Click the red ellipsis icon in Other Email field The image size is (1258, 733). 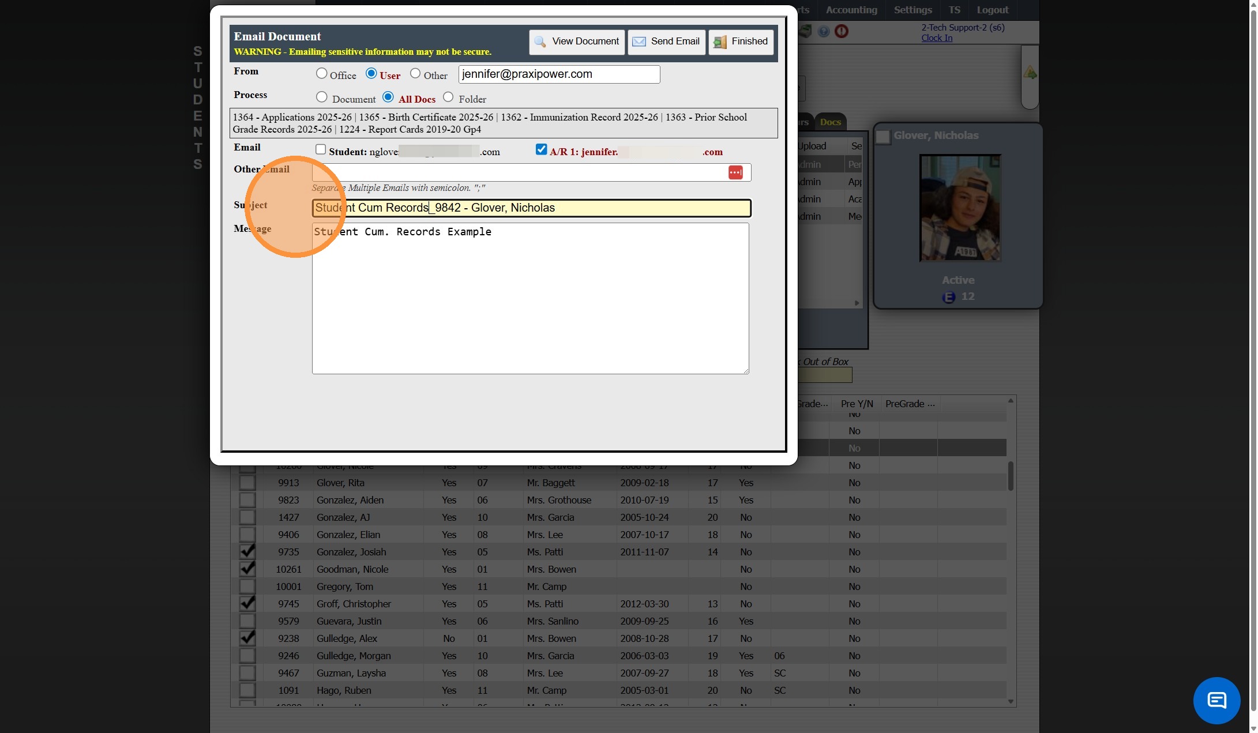[x=735, y=172]
